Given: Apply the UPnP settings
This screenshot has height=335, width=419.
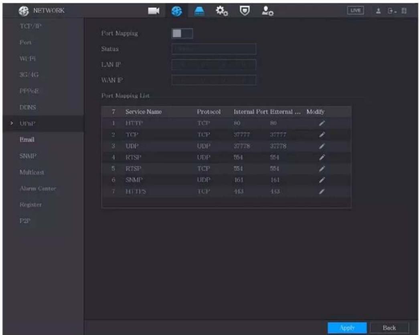Looking at the screenshot, I should pyautogui.click(x=347, y=328).
